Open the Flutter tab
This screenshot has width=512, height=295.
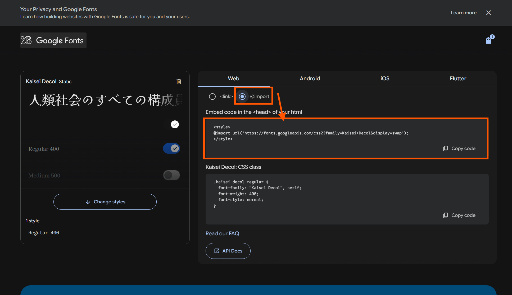[x=458, y=78]
